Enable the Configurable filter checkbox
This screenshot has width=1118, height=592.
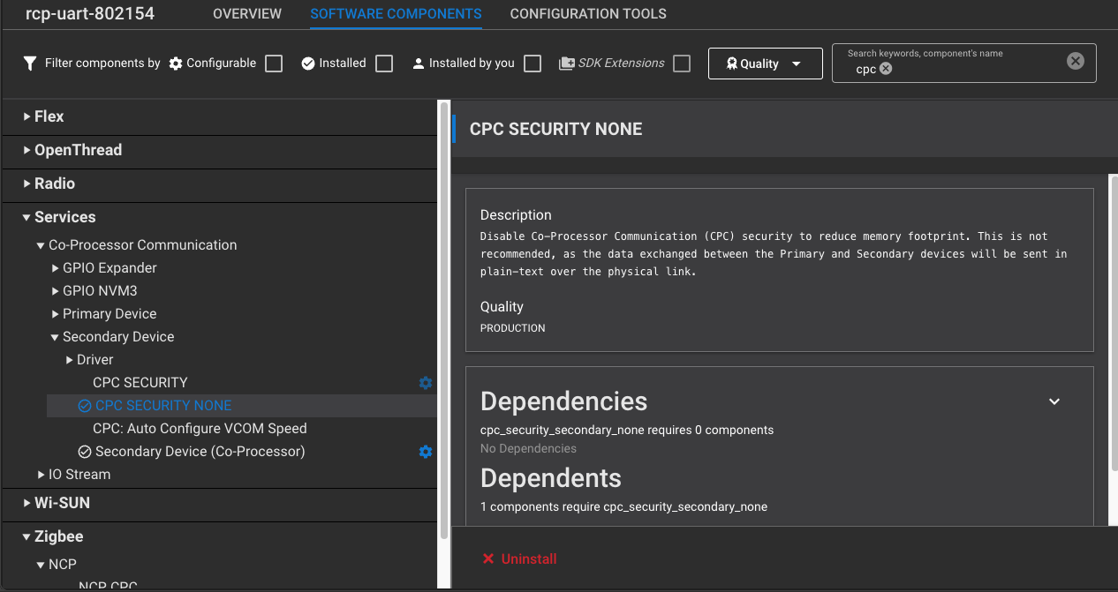[x=274, y=64]
